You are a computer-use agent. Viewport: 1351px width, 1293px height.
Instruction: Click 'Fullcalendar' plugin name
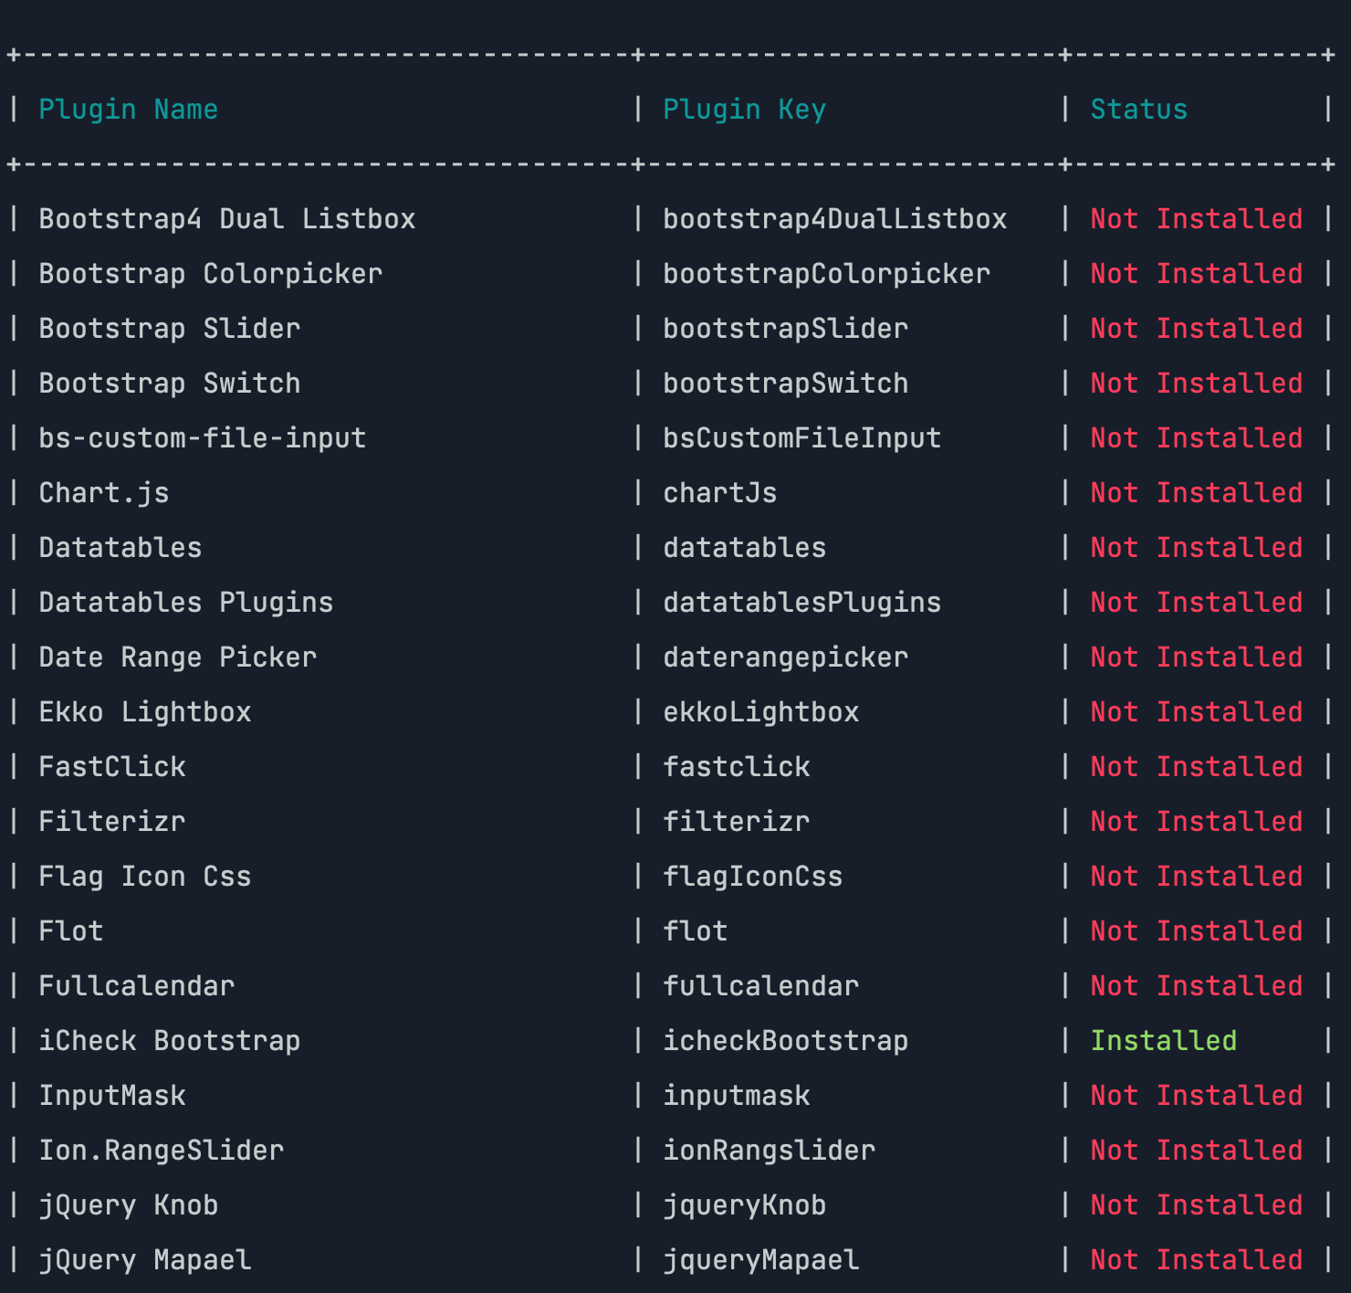pos(137,986)
